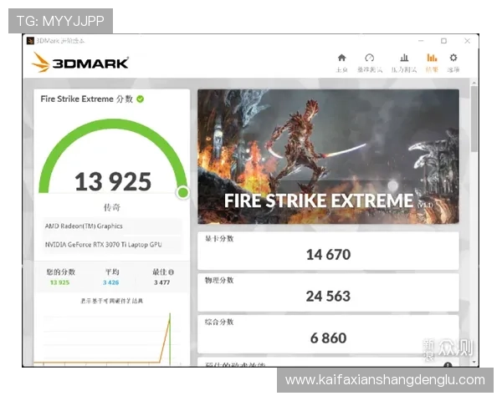Click the scrollbar down arrow

point(474,363)
